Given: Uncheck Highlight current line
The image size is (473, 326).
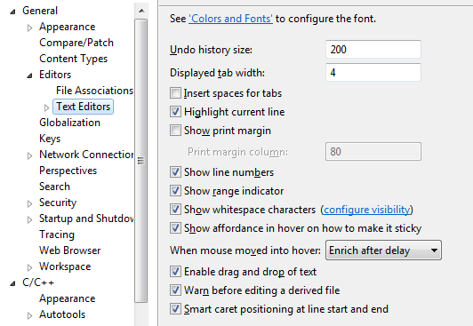Looking at the screenshot, I should pyautogui.click(x=175, y=112).
